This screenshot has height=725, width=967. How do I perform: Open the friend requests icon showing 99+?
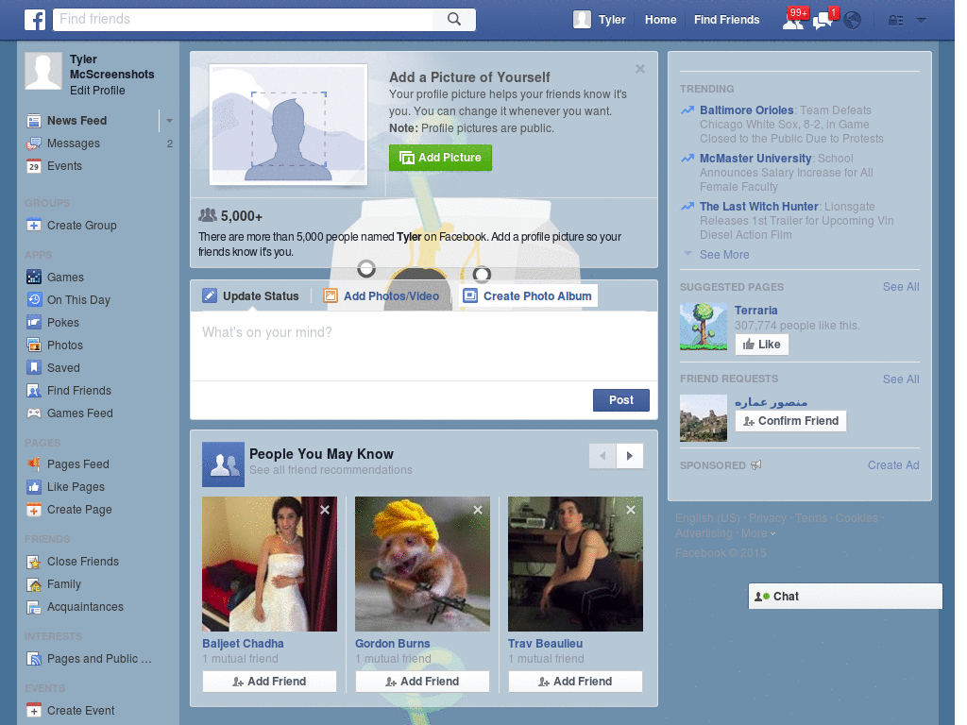coord(793,20)
